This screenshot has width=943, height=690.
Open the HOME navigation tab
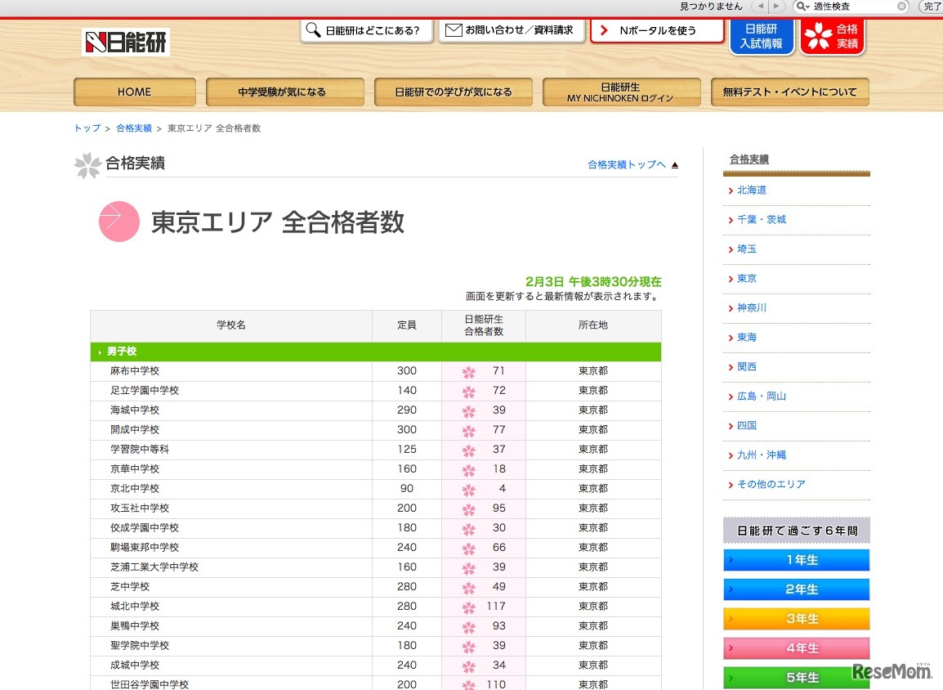134,92
